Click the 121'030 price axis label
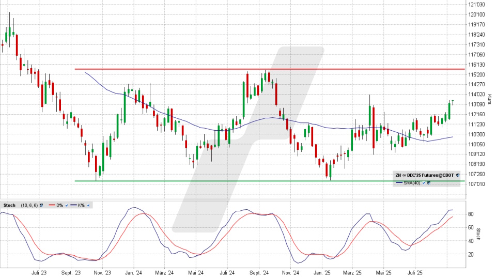The image size is (496, 279). coord(476,5)
